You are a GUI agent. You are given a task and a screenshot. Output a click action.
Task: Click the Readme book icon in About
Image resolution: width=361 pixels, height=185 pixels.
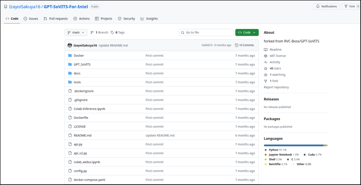point(266,50)
